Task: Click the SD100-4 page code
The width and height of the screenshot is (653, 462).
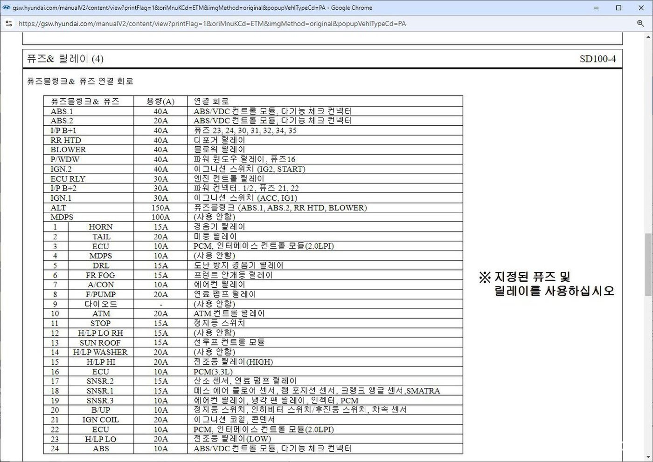Action: click(x=597, y=59)
